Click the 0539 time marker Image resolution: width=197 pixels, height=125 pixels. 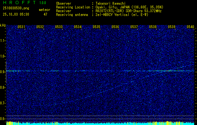point(172,27)
